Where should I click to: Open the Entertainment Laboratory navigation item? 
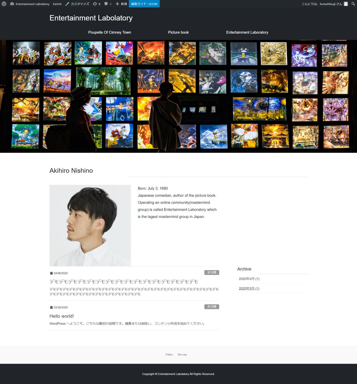coord(247,32)
